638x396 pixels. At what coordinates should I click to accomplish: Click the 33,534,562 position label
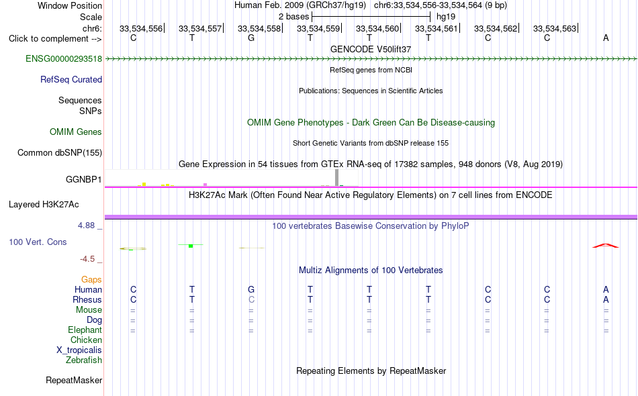[x=496, y=28]
